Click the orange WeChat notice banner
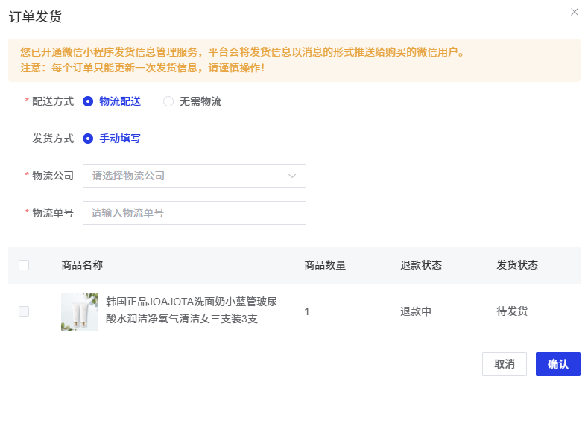The width and height of the screenshot is (588, 423). click(294, 60)
